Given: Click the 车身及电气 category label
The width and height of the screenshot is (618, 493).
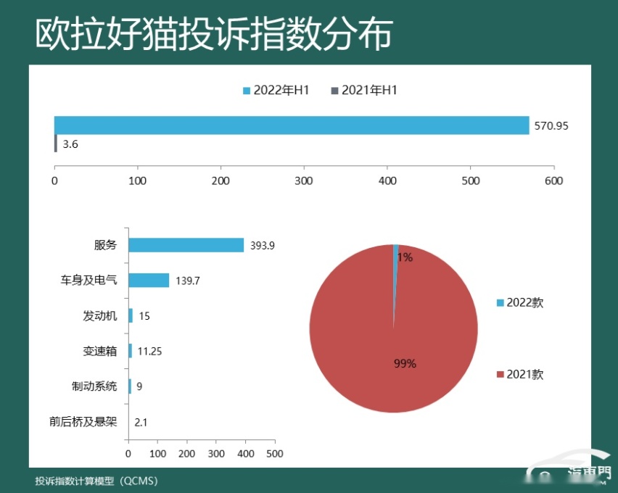Looking at the screenshot, I should click(88, 280).
